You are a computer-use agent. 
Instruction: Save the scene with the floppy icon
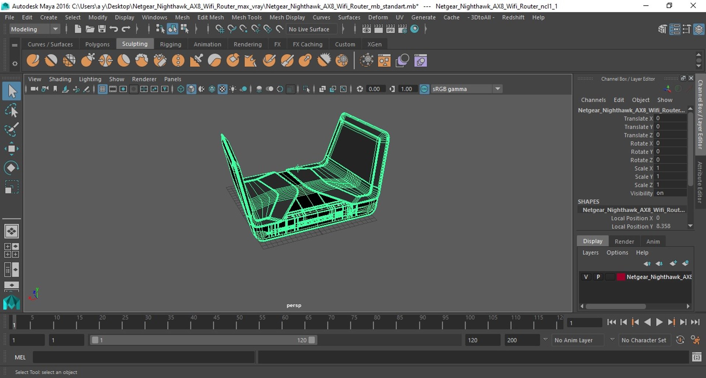[102, 29]
